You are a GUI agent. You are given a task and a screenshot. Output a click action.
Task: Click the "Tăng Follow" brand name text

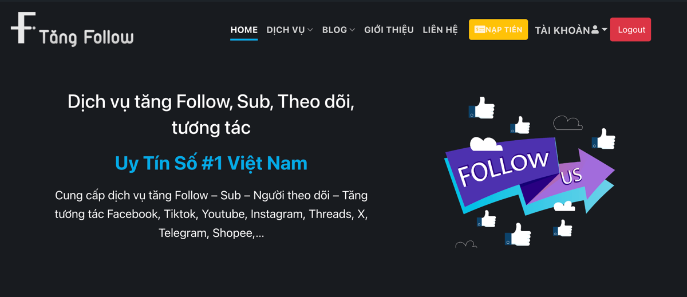tap(86, 38)
